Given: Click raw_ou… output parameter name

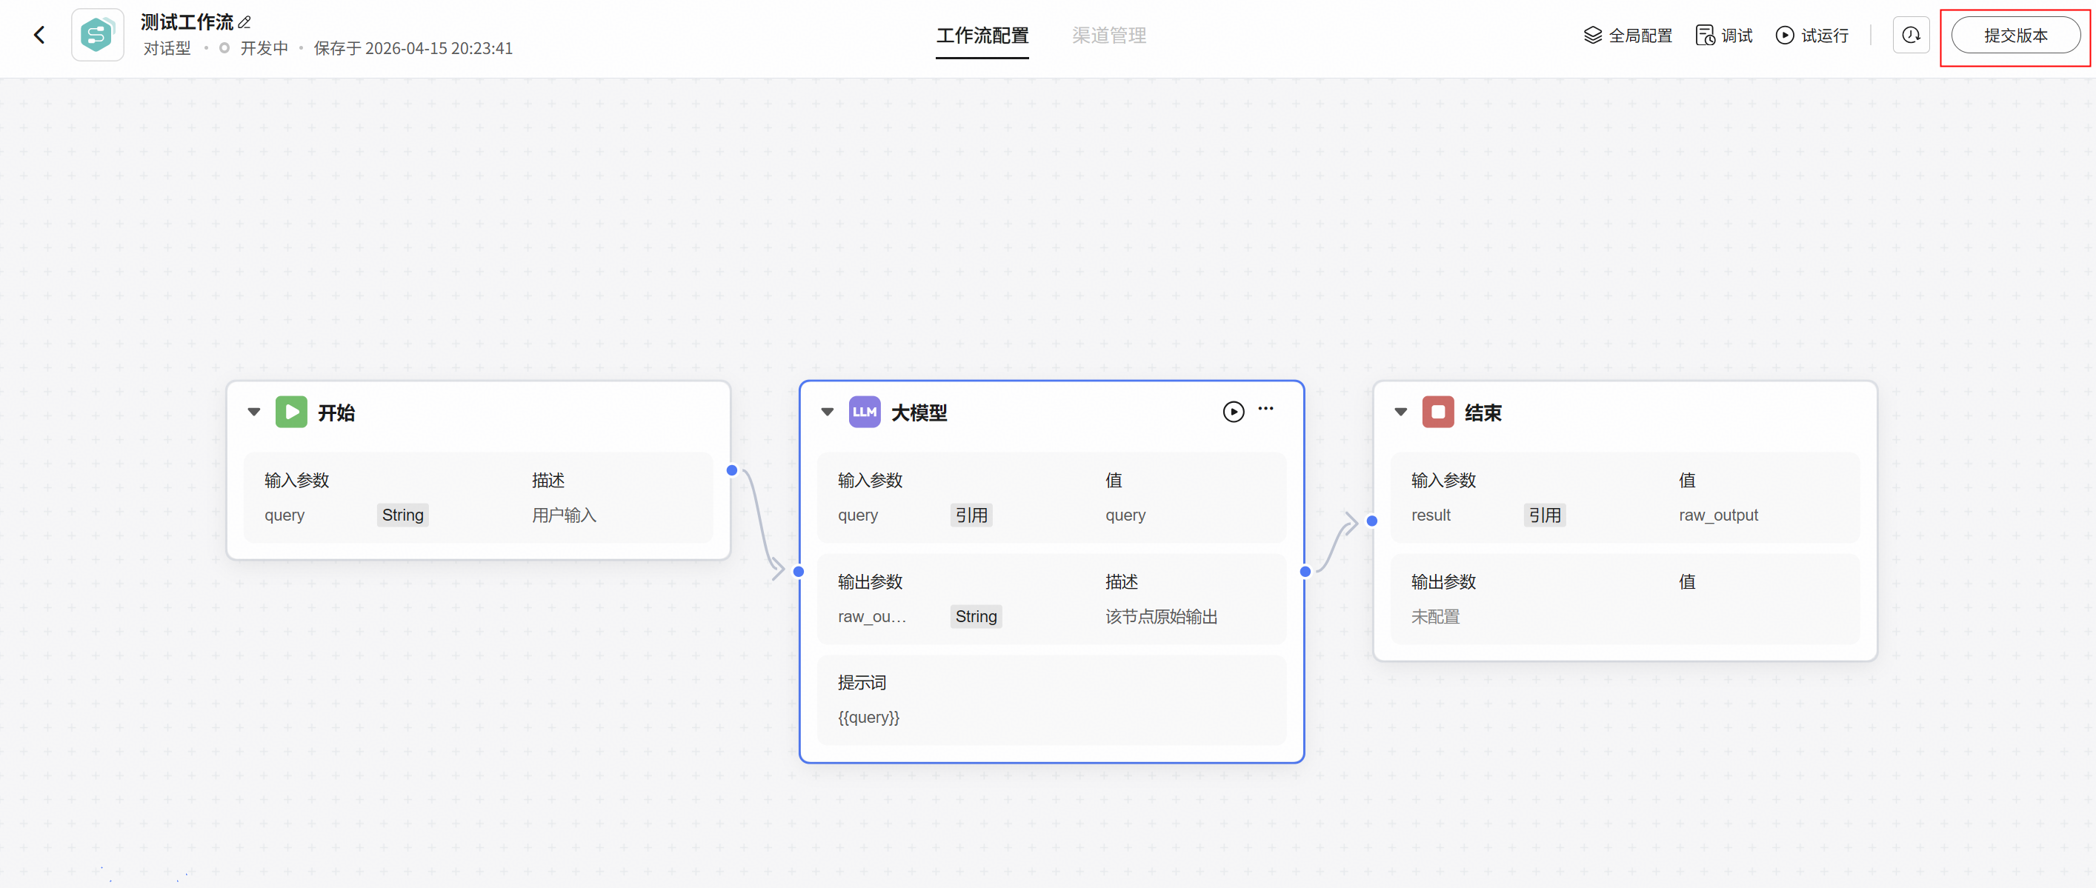Looking at the screenshot, I should click(871, 616).
